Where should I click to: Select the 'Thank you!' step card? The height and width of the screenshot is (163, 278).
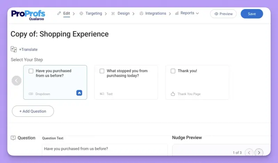[x=197, y=82]
